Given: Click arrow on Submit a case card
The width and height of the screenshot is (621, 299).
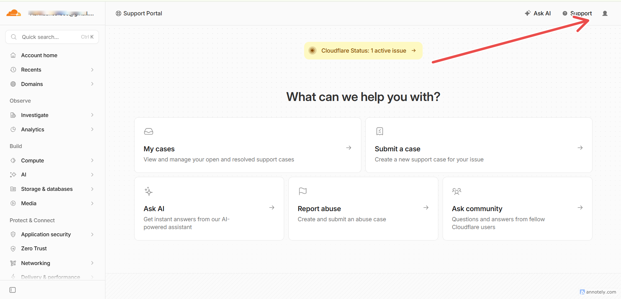Looking at the screenshot, I should (x=580, y=148).
